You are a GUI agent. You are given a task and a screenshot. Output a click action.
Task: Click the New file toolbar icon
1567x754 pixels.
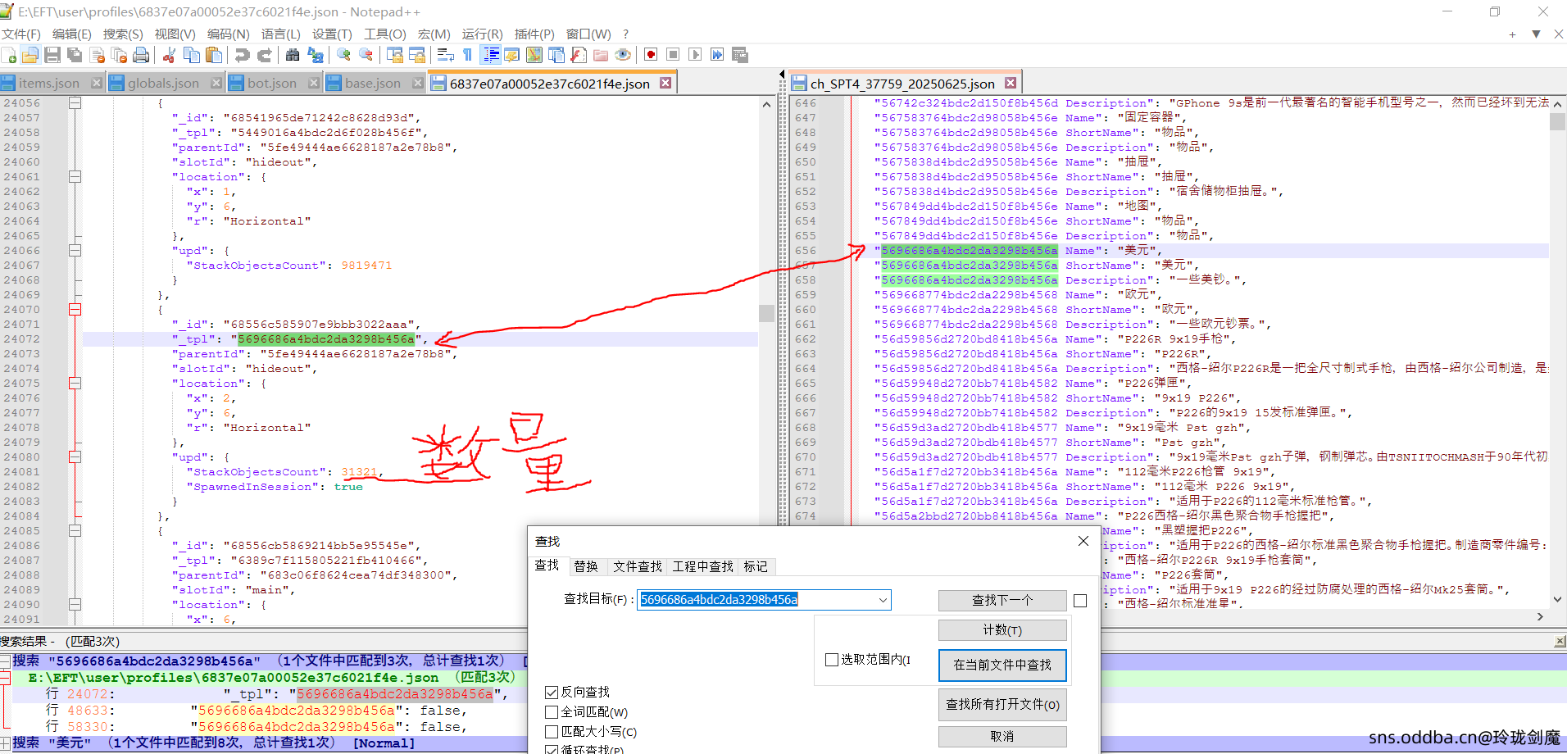(x=9, y=55)
